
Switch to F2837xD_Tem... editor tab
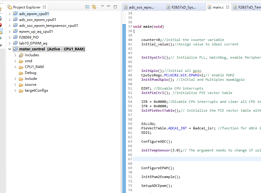(247, 7)
